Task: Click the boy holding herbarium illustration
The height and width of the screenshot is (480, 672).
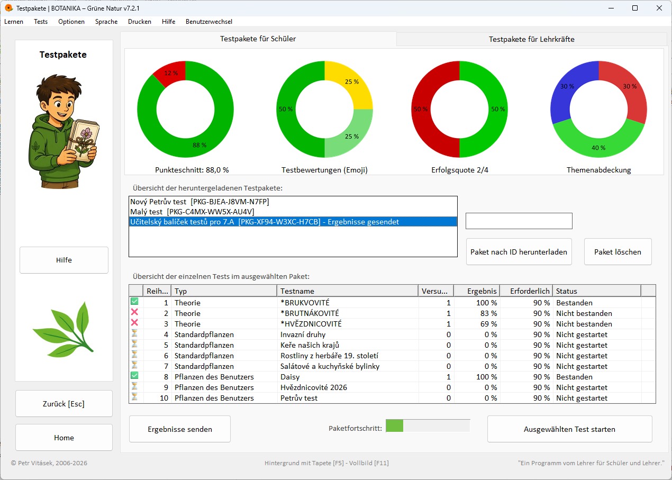Action: 63,131
